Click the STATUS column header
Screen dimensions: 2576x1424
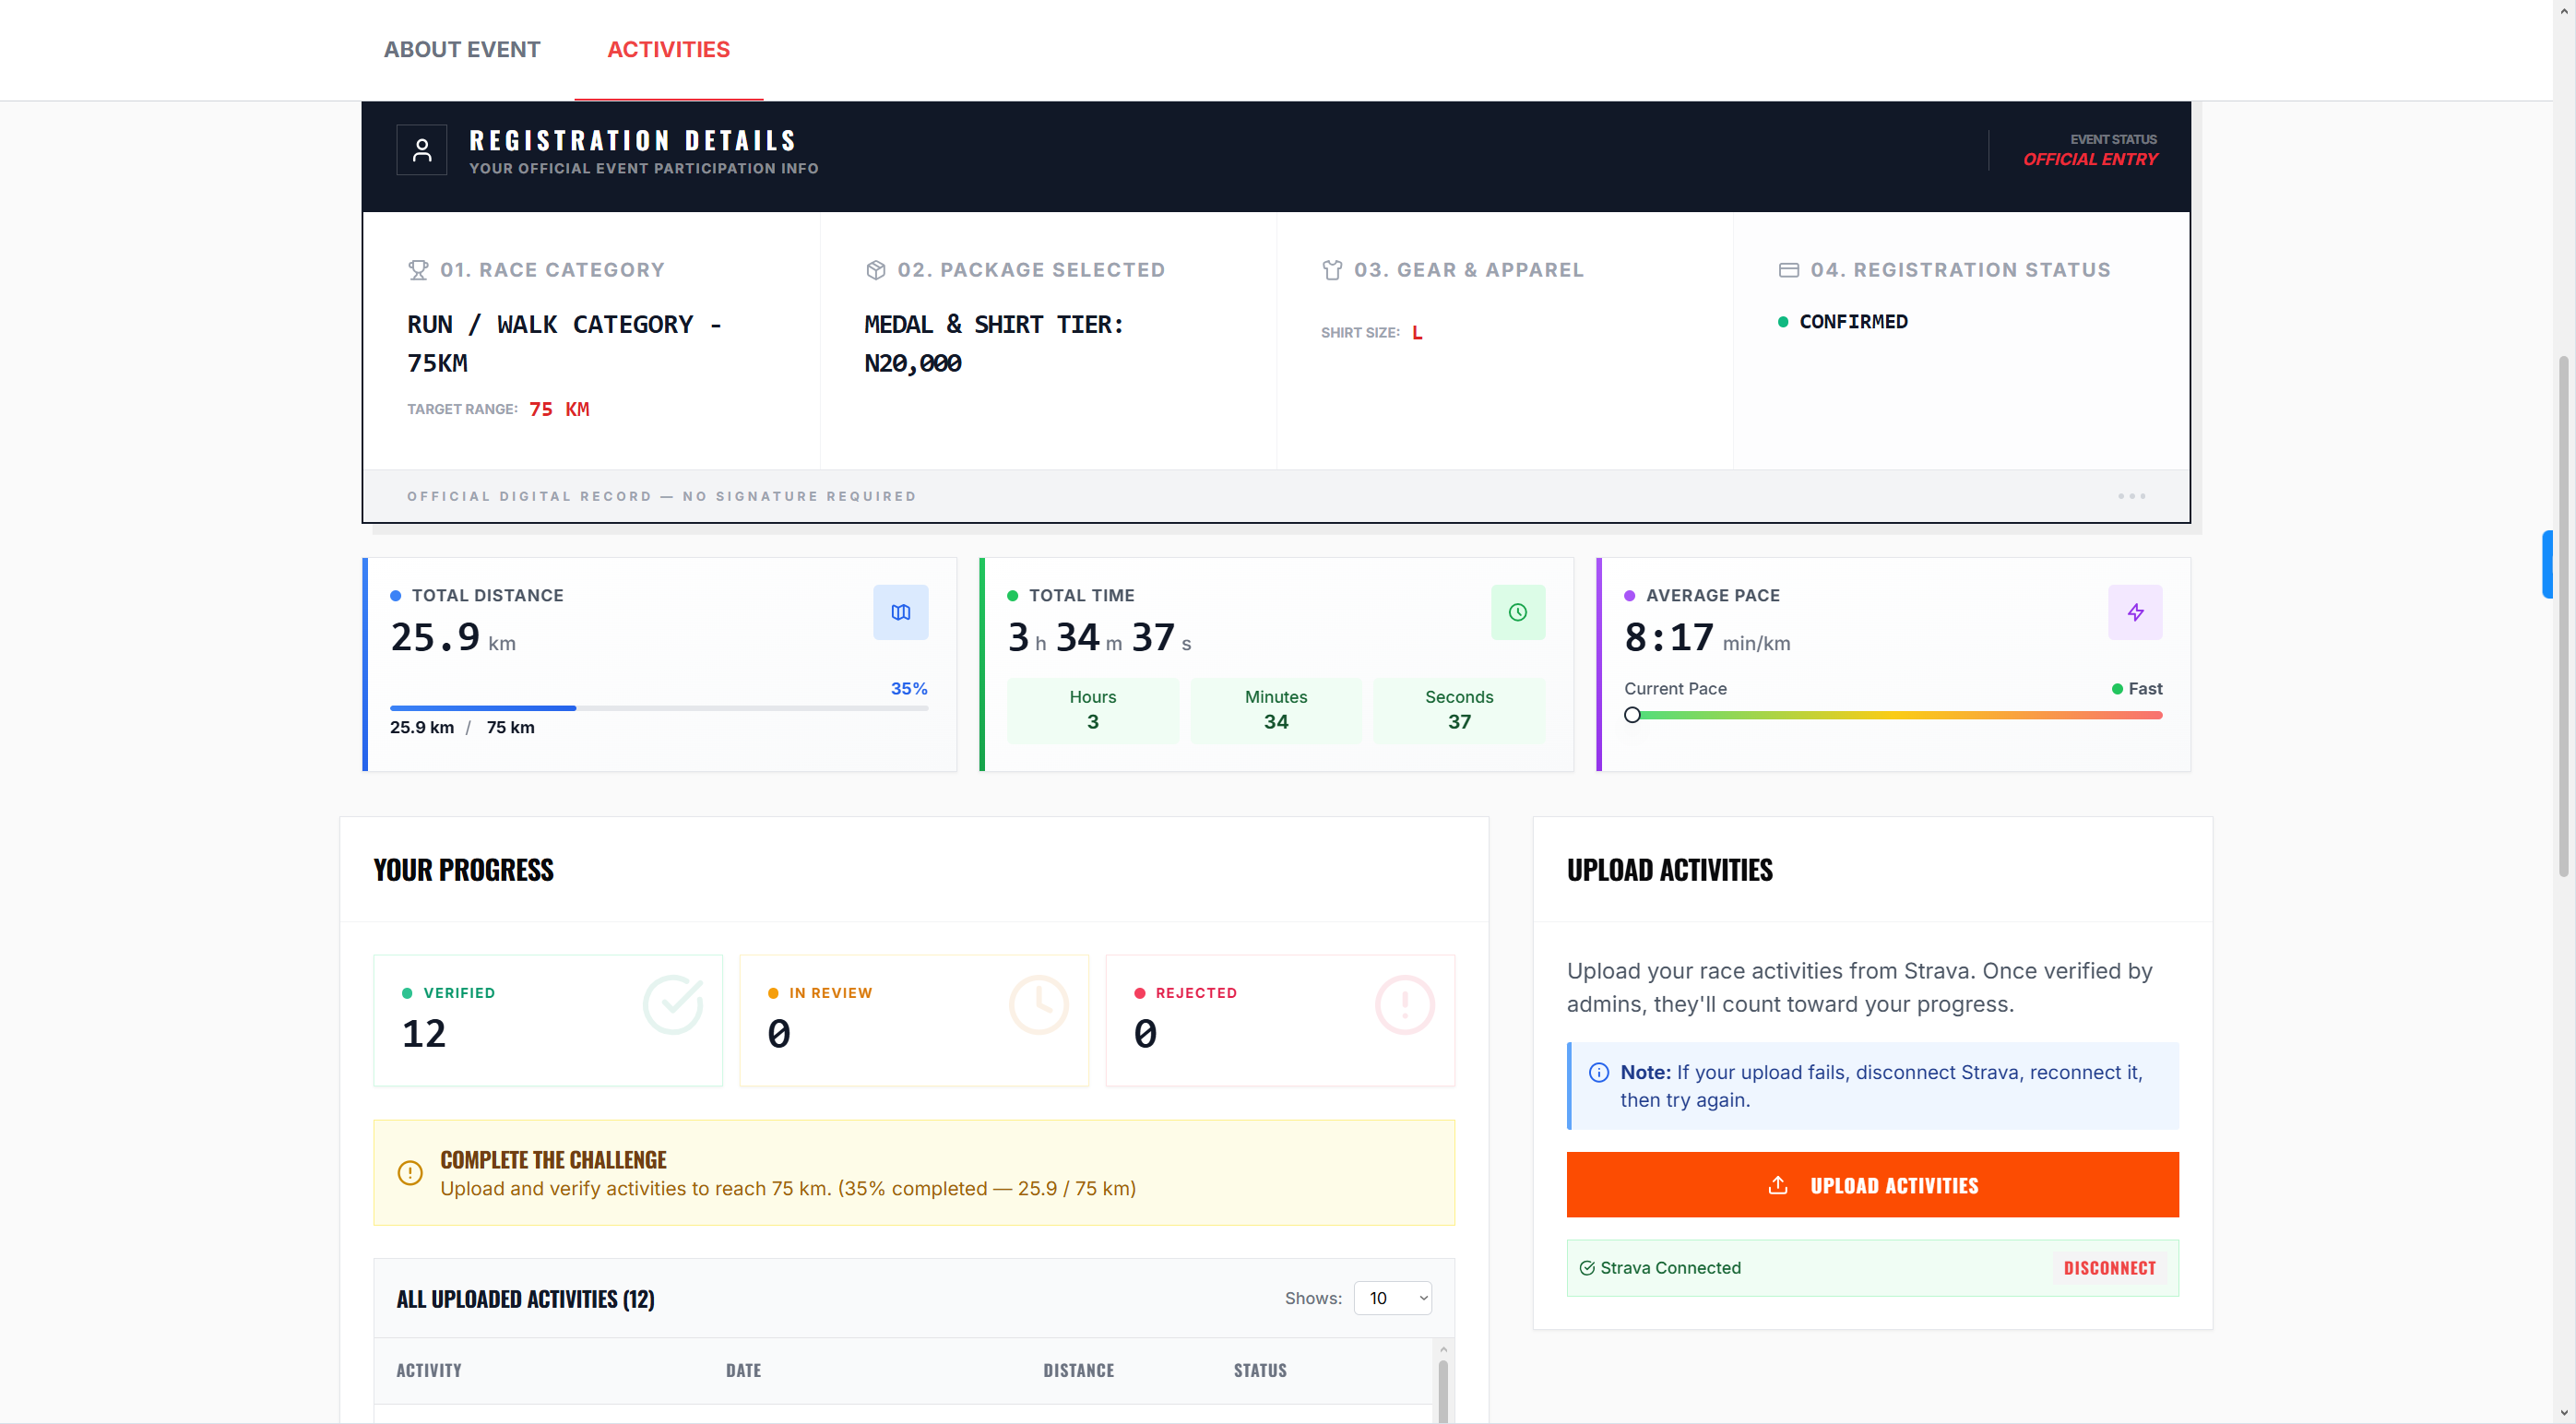[x=1260, y=1370]
